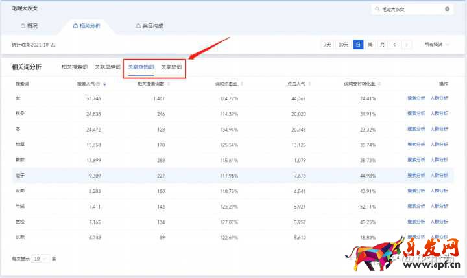Select the 关联热词 sub-tab
Viewport: 467px width, 278px height.
(171, 67)
